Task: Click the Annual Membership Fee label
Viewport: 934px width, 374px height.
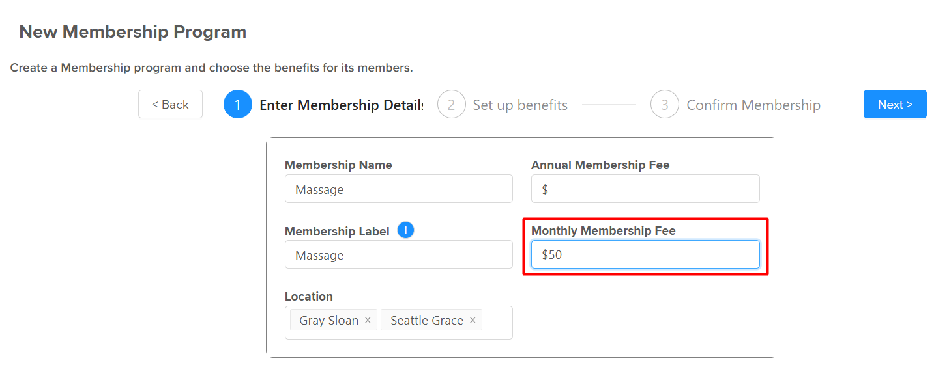Action: point(600,165)
